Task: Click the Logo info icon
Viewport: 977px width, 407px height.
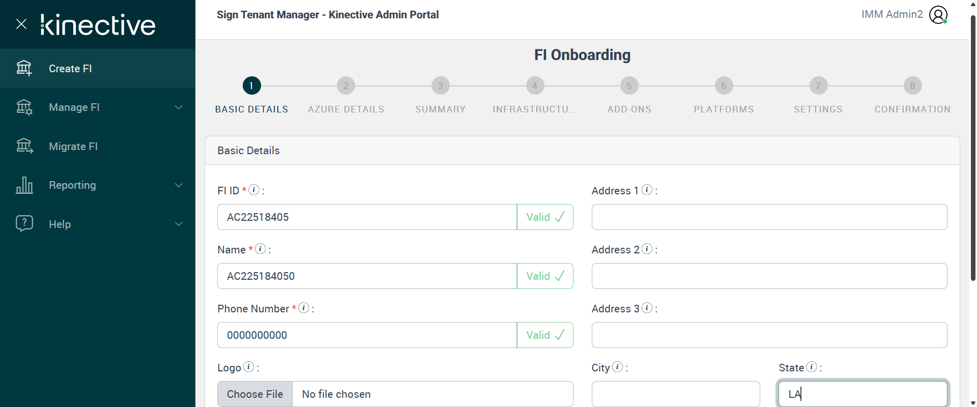Action: tap(249, 367)
